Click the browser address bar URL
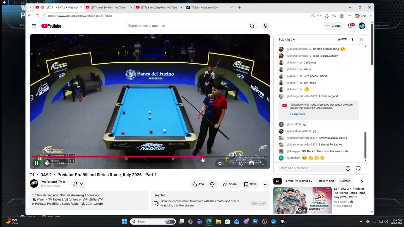This screenshot has height=227, width=404. 80,16
